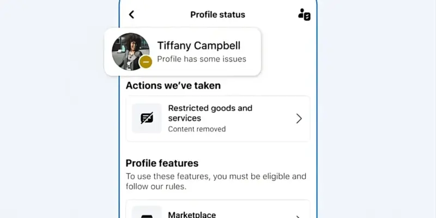The height and width of the screenshot is (218, 436).
Task: Click the 'Content removed' label
Action: tap(197, 129)
